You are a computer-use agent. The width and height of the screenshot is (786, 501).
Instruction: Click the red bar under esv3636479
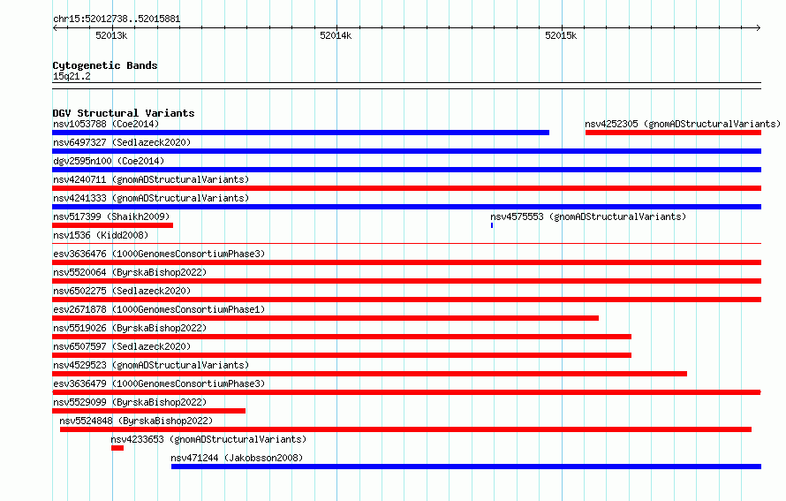406,392
